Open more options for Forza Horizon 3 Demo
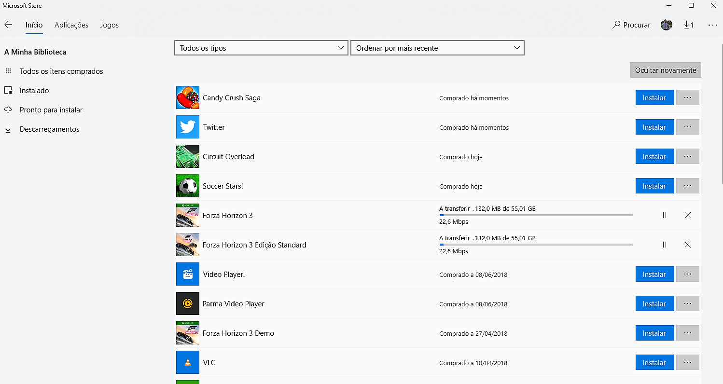This screenshot has width=723, height=384. 688,333
